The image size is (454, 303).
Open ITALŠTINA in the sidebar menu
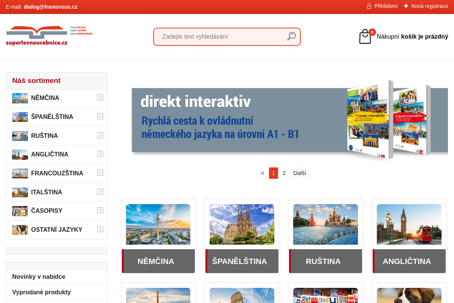[x=47, y=192]
